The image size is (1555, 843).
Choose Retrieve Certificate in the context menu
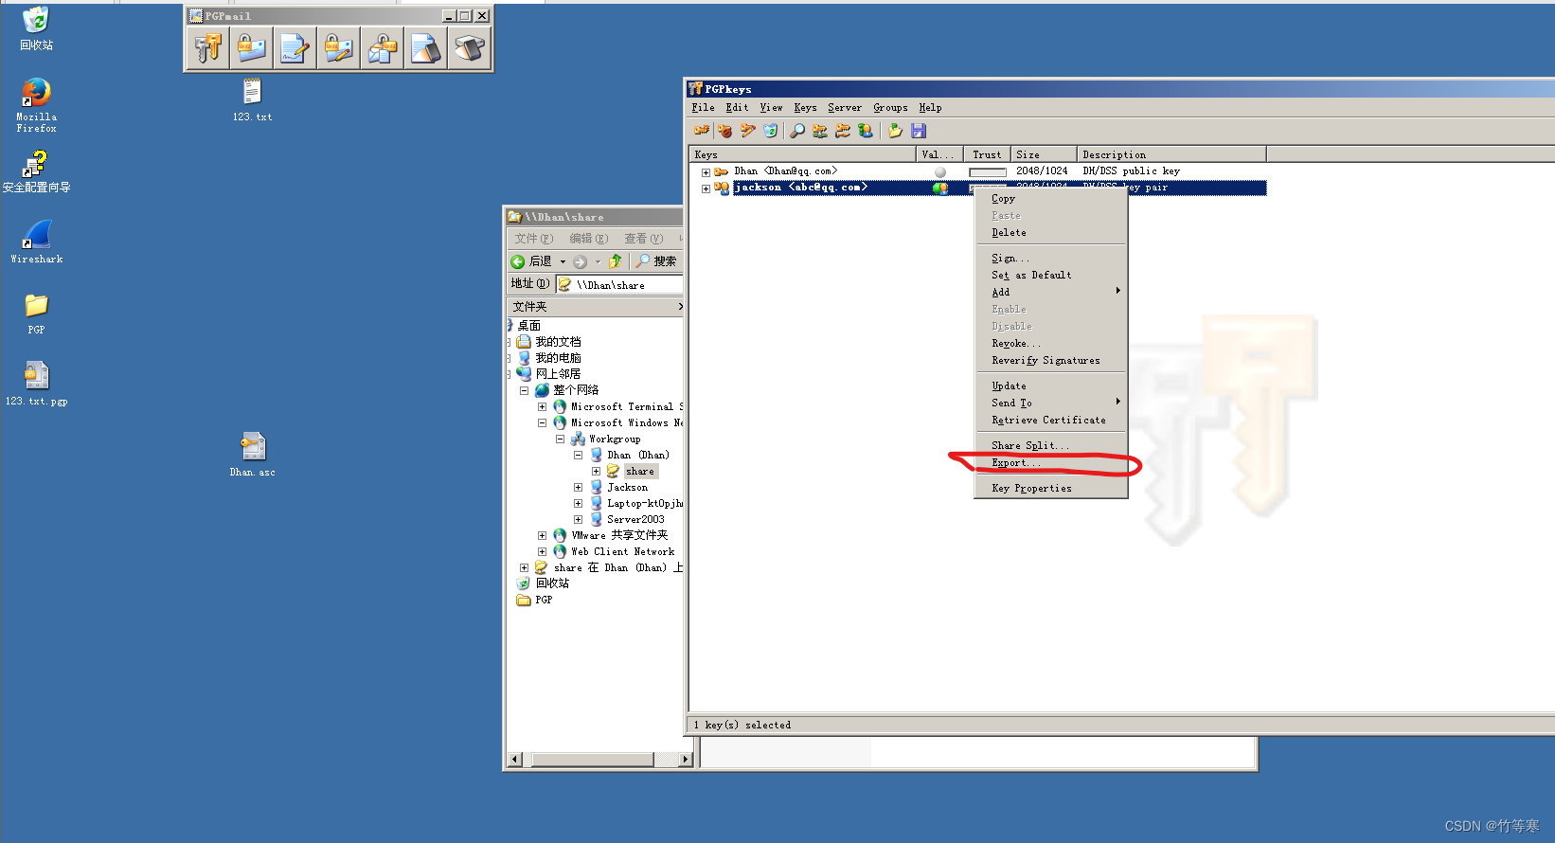tap(1051, 421)
